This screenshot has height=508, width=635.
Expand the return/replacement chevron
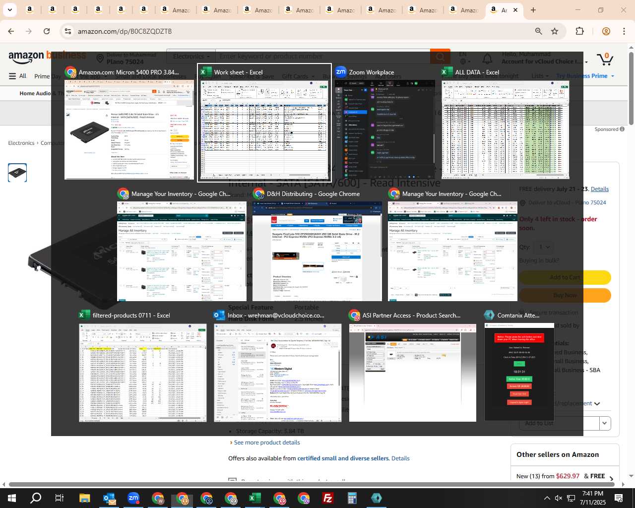tap(597, 403)
